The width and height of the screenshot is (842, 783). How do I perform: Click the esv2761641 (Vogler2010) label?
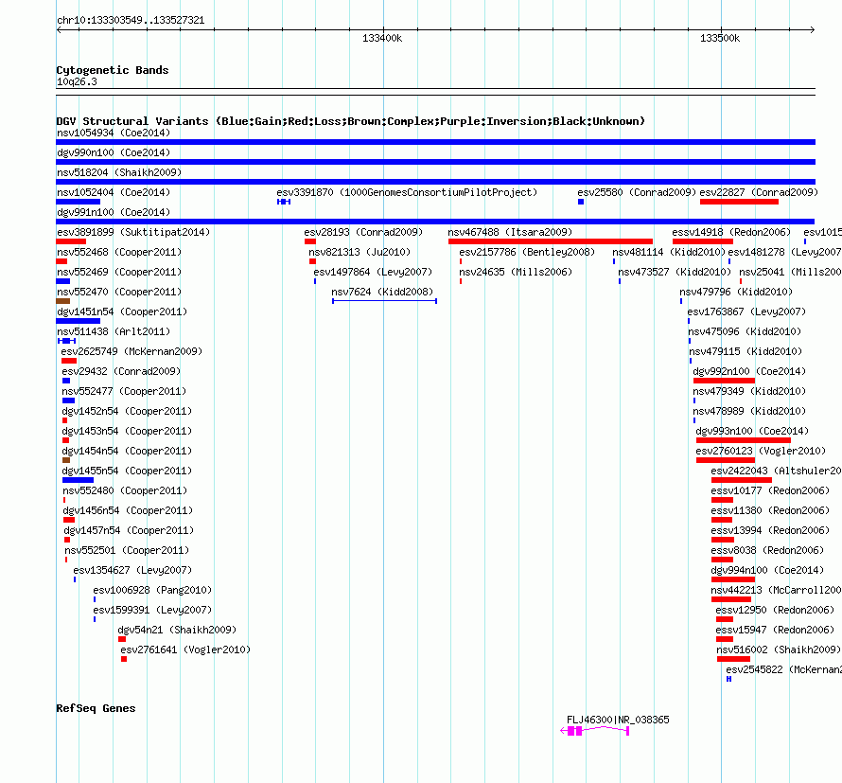[x=185, y=650]
